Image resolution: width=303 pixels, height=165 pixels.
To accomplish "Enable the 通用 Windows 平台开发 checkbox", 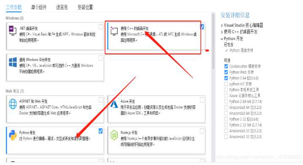I will [x=100, y=58].
